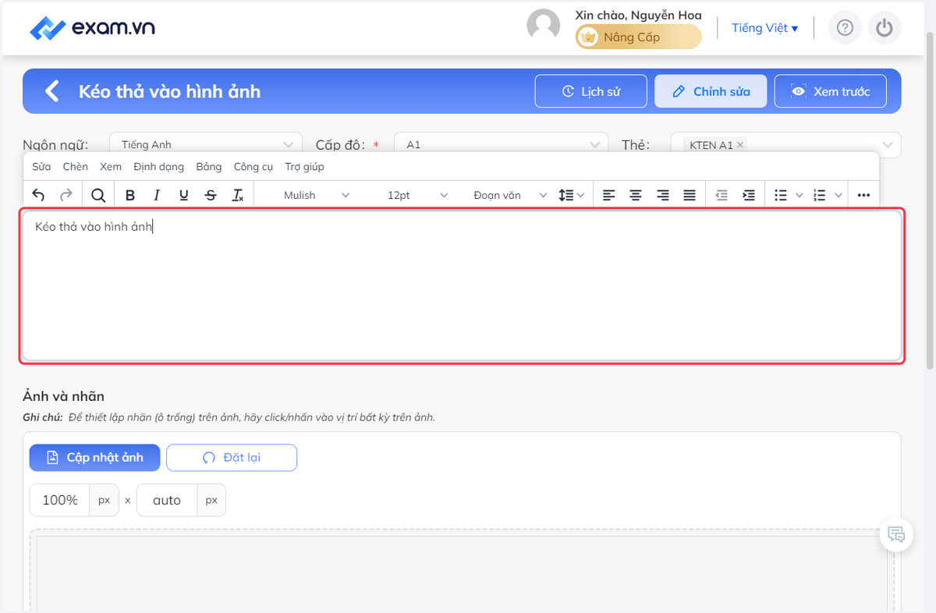Expand the Cấp độ A1 dropdown
936x613 pixels.
(502, 145)
